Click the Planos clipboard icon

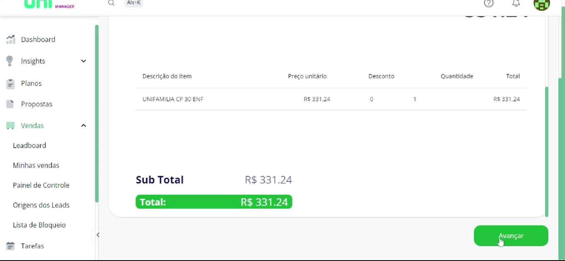coord(11,84)
